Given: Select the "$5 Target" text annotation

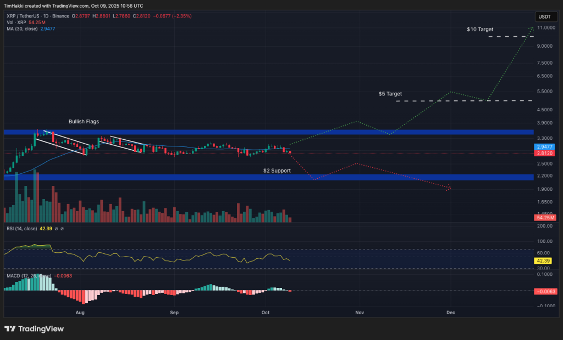Looking at the screenshot, I should pyautogui.click(x=390, y=94).
